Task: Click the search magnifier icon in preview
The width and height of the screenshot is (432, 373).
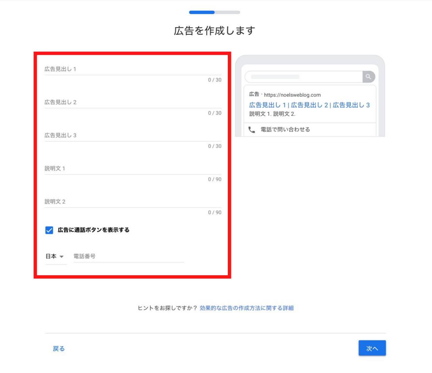Action: [369, 77]
